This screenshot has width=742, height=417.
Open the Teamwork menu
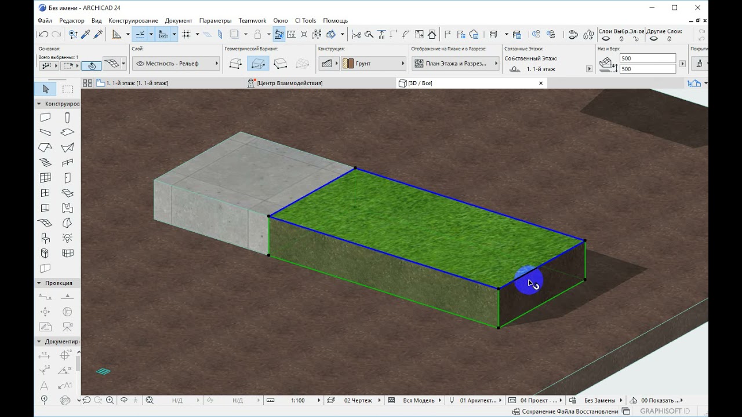pos(252,20)
